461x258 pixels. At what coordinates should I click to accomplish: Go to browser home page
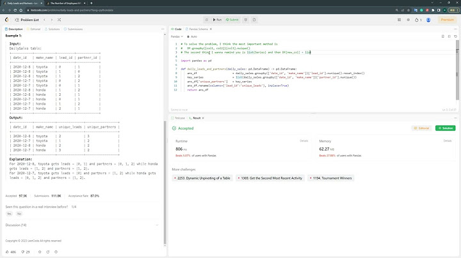point(21,10)
